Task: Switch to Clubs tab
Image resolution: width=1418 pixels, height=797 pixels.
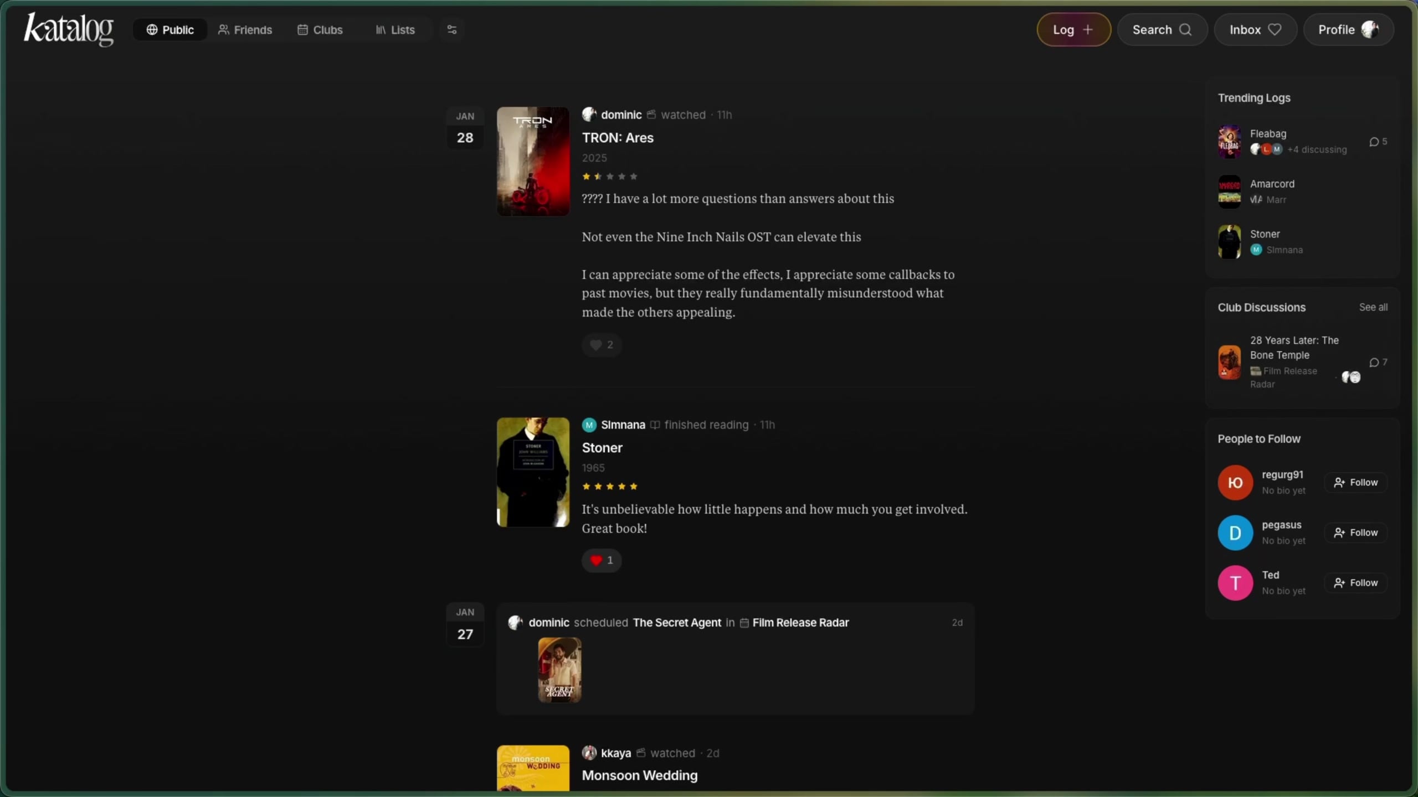Action: point(320,29)
